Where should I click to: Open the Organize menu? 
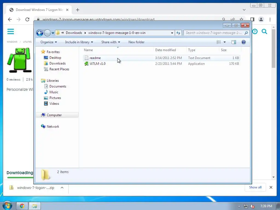[49, 42]
